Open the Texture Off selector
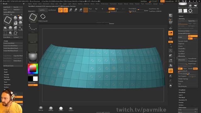 33,48
